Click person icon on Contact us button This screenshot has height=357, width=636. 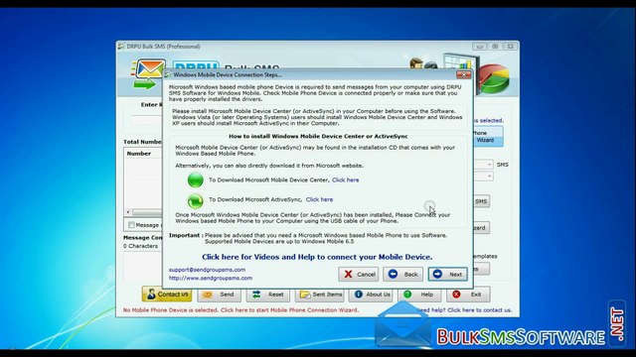[151, 295]
